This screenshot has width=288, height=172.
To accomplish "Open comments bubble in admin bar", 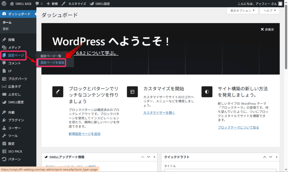I will pos(37,3).
